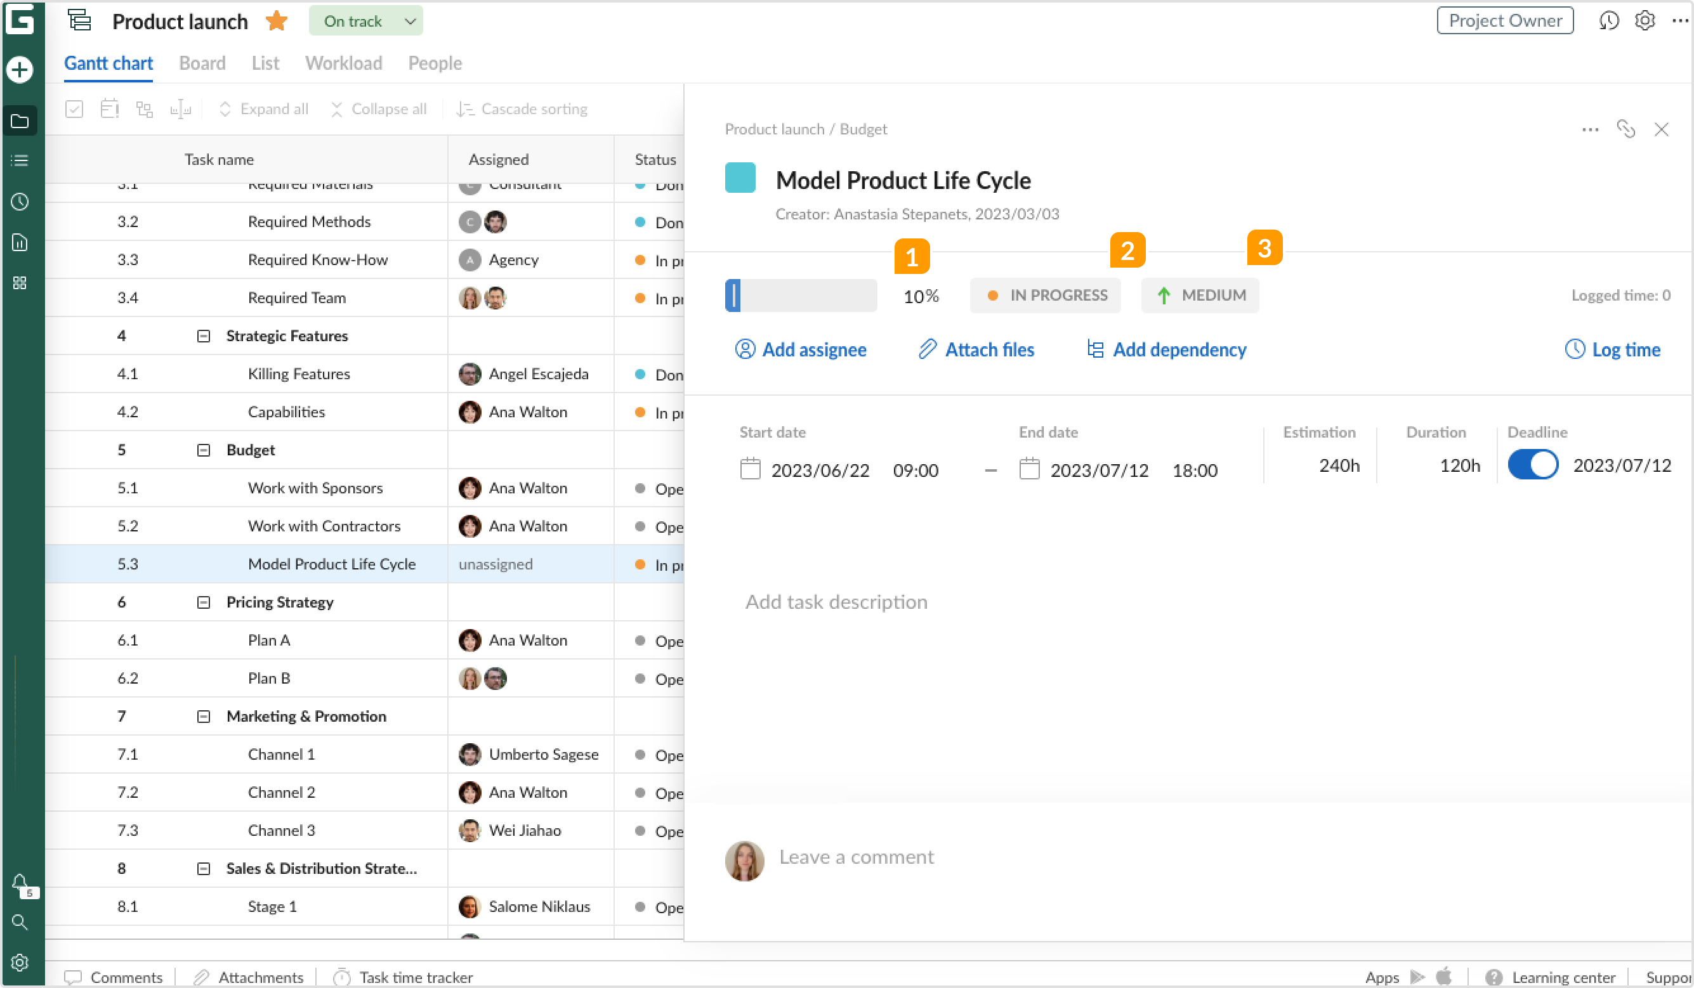Star the Product launch project

pyautogui.click(x=276, y=22)
